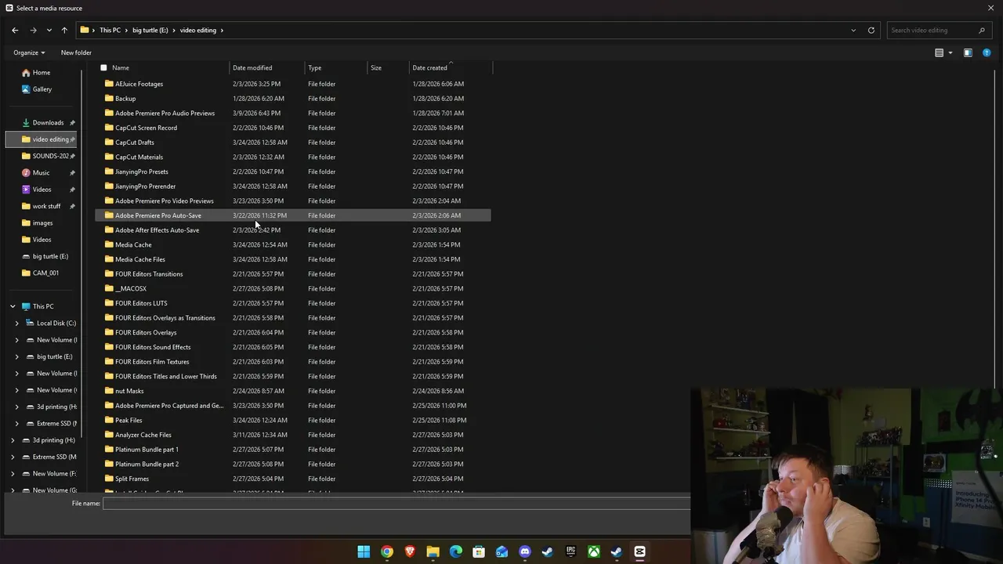This screenshot has width=1003, height=564.
Task: Select the Backup folder row
Action: [x=293, y=99]
